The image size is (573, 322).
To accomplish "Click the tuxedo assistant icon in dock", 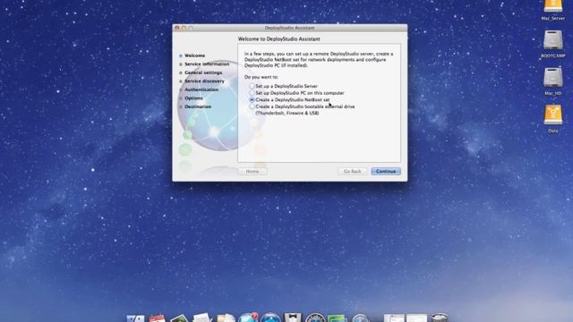I will [293, 318].
